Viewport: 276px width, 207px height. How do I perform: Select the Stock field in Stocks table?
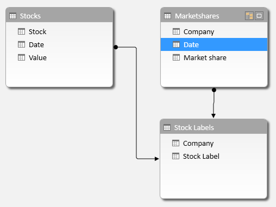pos(59,31)
